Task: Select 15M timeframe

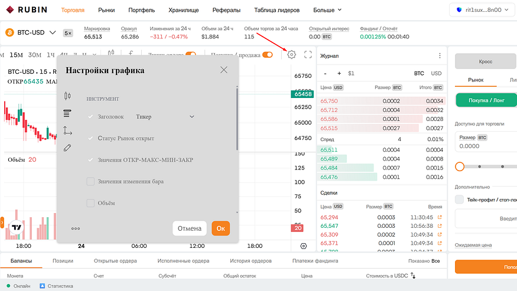Action: tap(16, 55)
